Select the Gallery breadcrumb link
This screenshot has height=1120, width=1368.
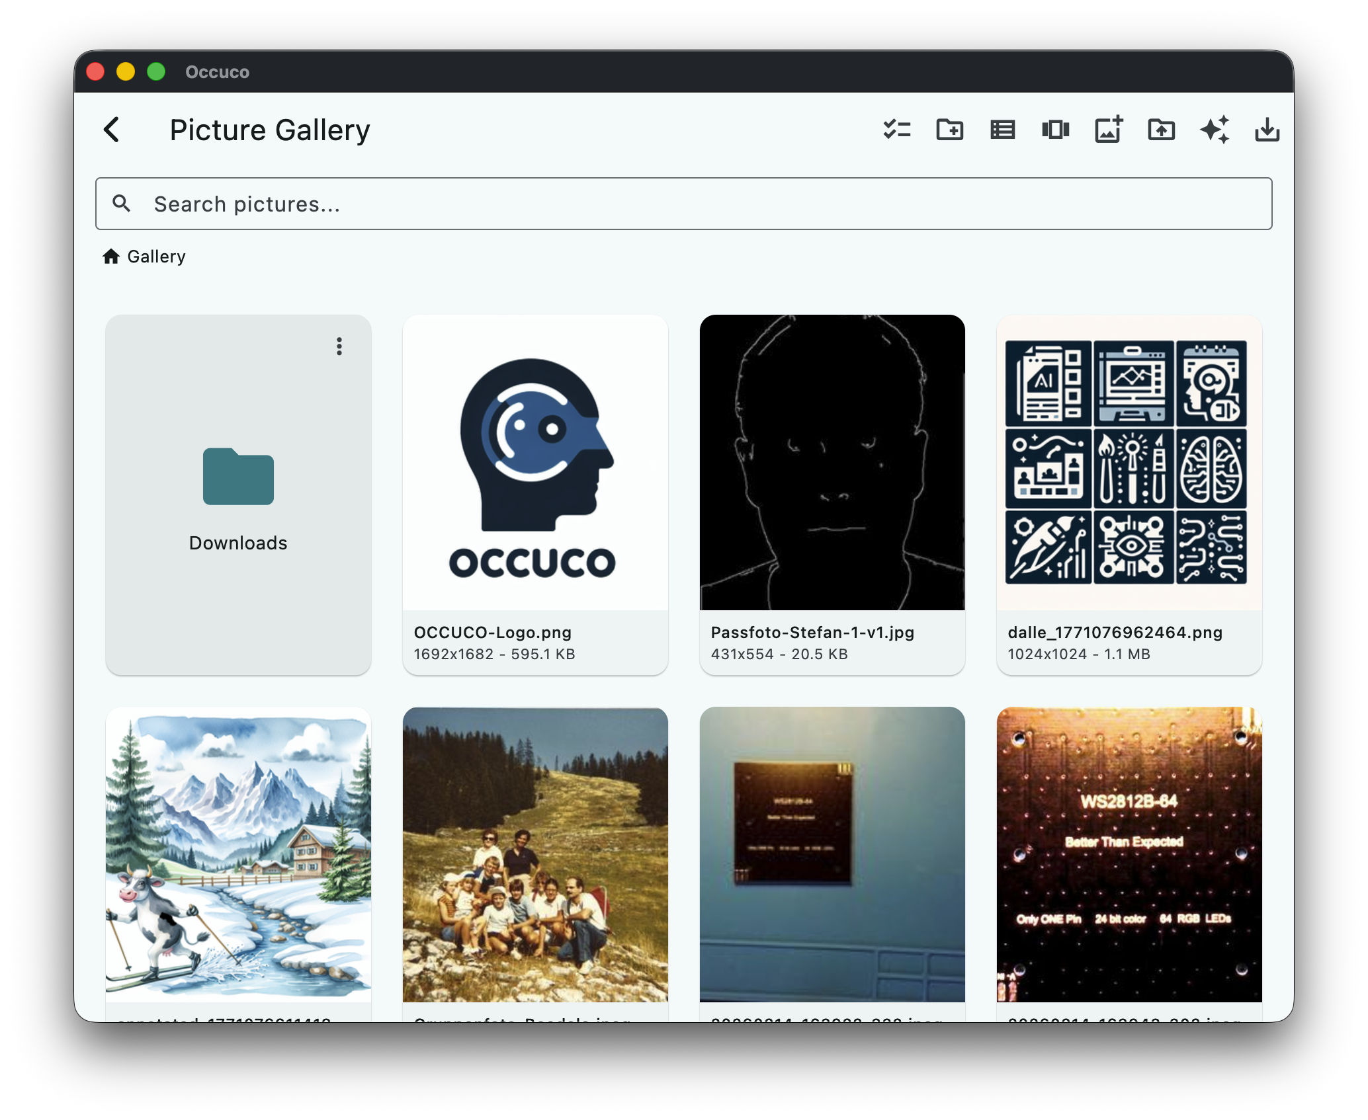click(156, 256)
